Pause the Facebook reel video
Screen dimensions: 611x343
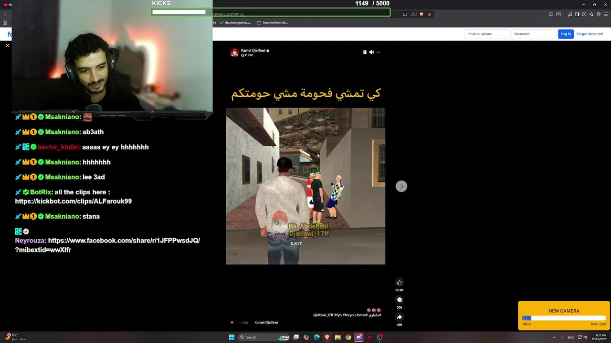[x=365, y=52]
